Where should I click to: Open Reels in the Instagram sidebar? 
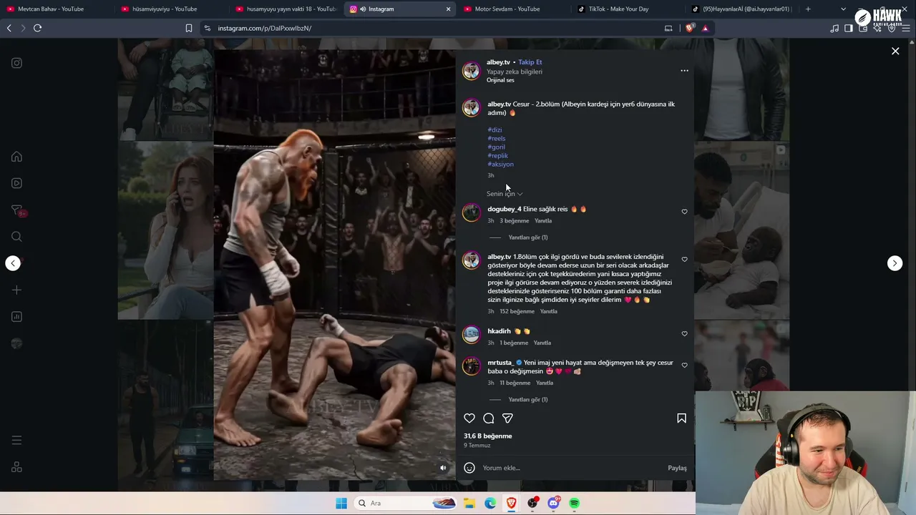tap(16, 183)
